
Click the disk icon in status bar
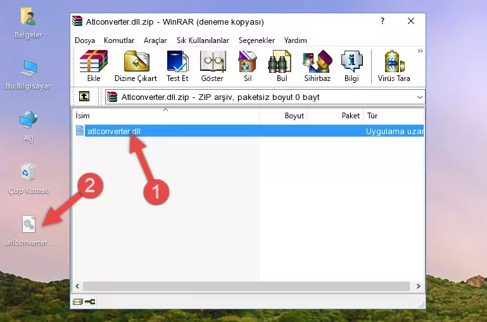[x=78, y=301]
